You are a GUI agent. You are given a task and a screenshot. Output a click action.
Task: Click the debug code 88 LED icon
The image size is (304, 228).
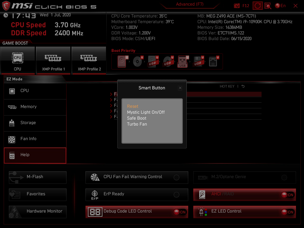click(x=95, y=212)
